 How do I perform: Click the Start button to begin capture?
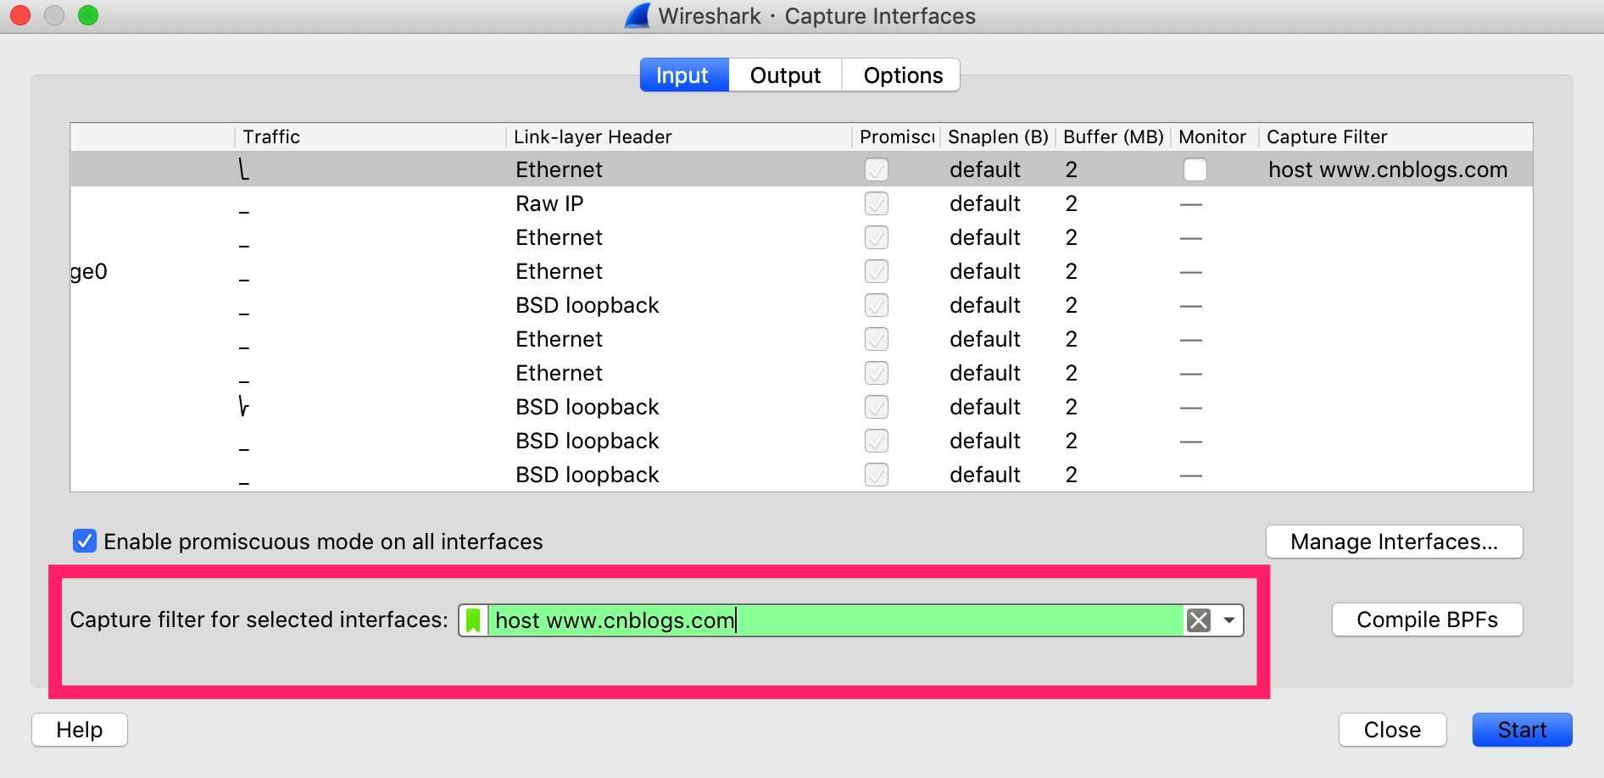coord(1522,730)
